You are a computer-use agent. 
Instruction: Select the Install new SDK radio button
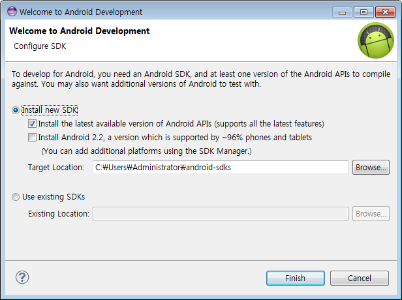pyautogui.click(x=16, y=110)
